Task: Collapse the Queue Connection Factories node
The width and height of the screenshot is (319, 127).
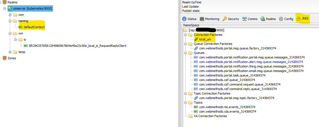Action: pyautogui.click(x=185, y=44)
